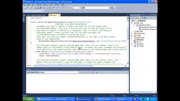Click the Windows start button
The image size is (180, 101).
click(x=29, y=99)
